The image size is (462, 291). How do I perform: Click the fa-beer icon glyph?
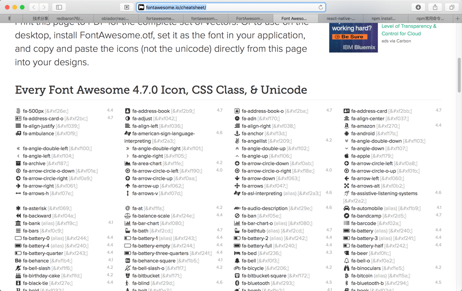[346, 253]
